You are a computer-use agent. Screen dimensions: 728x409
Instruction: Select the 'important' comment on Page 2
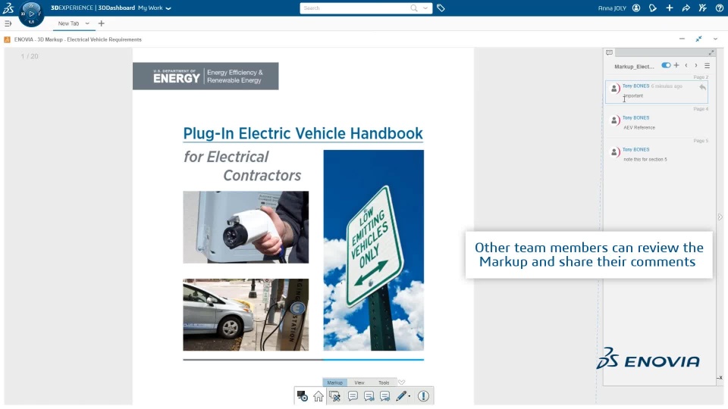coord(657,92)
